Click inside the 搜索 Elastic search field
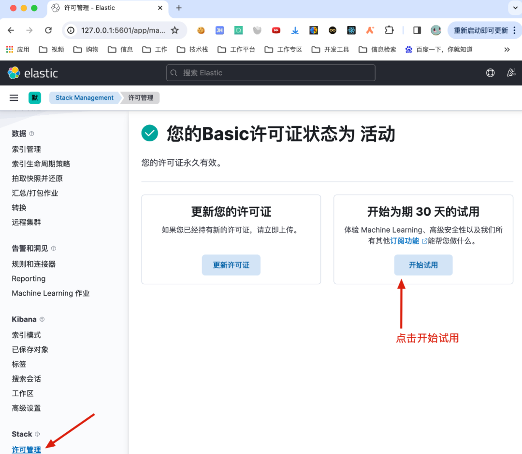 coord(271,73)
